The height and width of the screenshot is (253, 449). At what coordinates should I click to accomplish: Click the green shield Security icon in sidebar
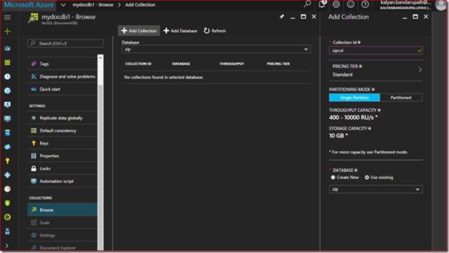(8, 203)
